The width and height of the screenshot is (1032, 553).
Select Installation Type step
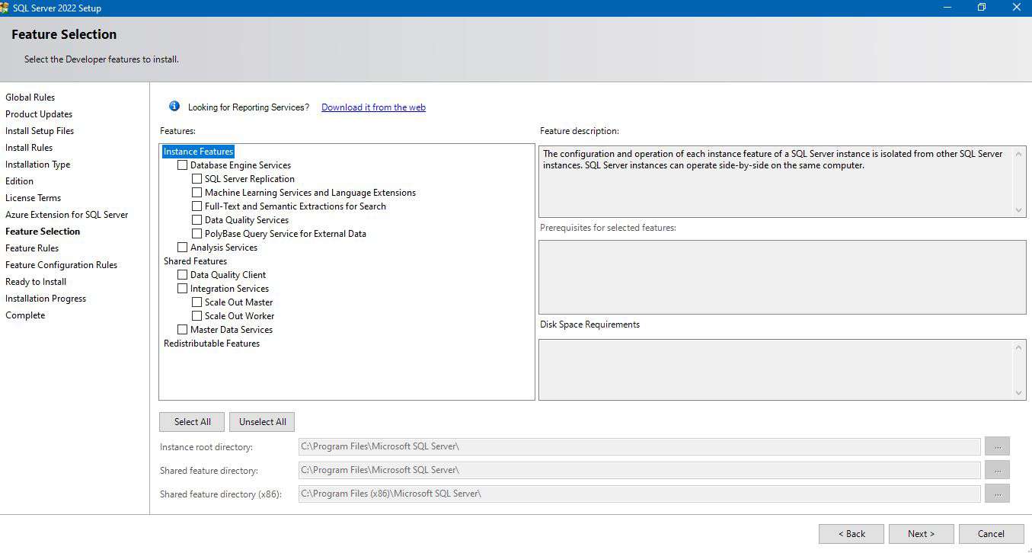pyautogui.click(x=38, y=165)
